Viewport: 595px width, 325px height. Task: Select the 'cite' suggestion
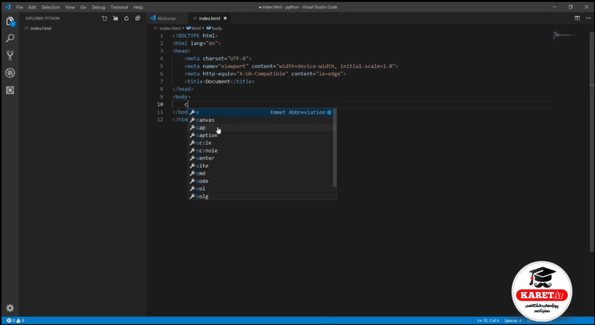(x=261, y=166)
